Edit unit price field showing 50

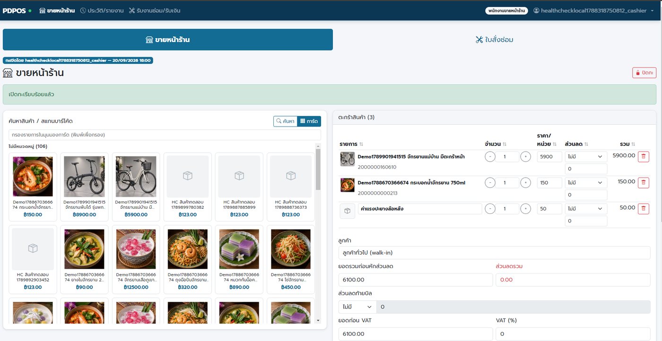click(x=549, y=209)
